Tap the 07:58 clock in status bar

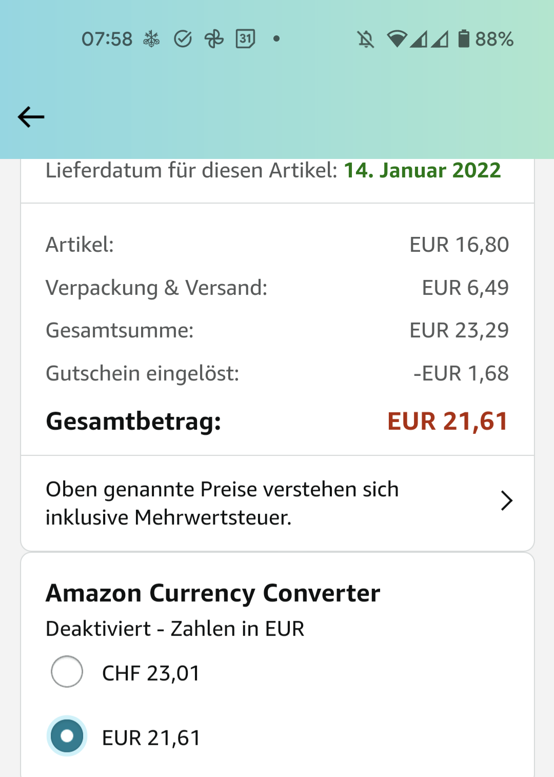pos(107,39)
